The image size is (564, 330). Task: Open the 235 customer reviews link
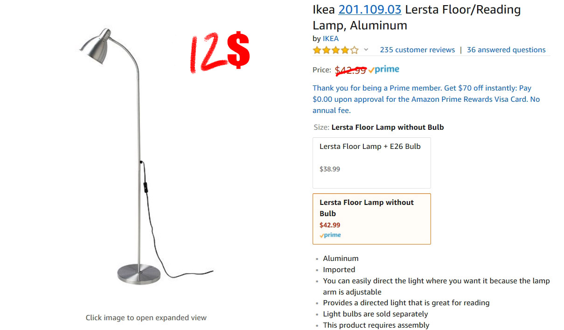click(x=417, y=50)
